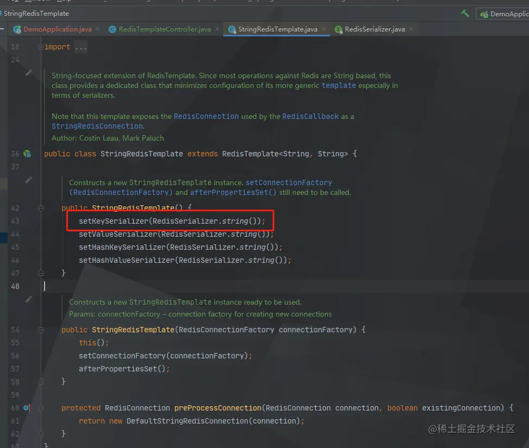The image size is (529, 448).
Task: Open the StringRedisConnection doc link
Action: coord(97,126)
